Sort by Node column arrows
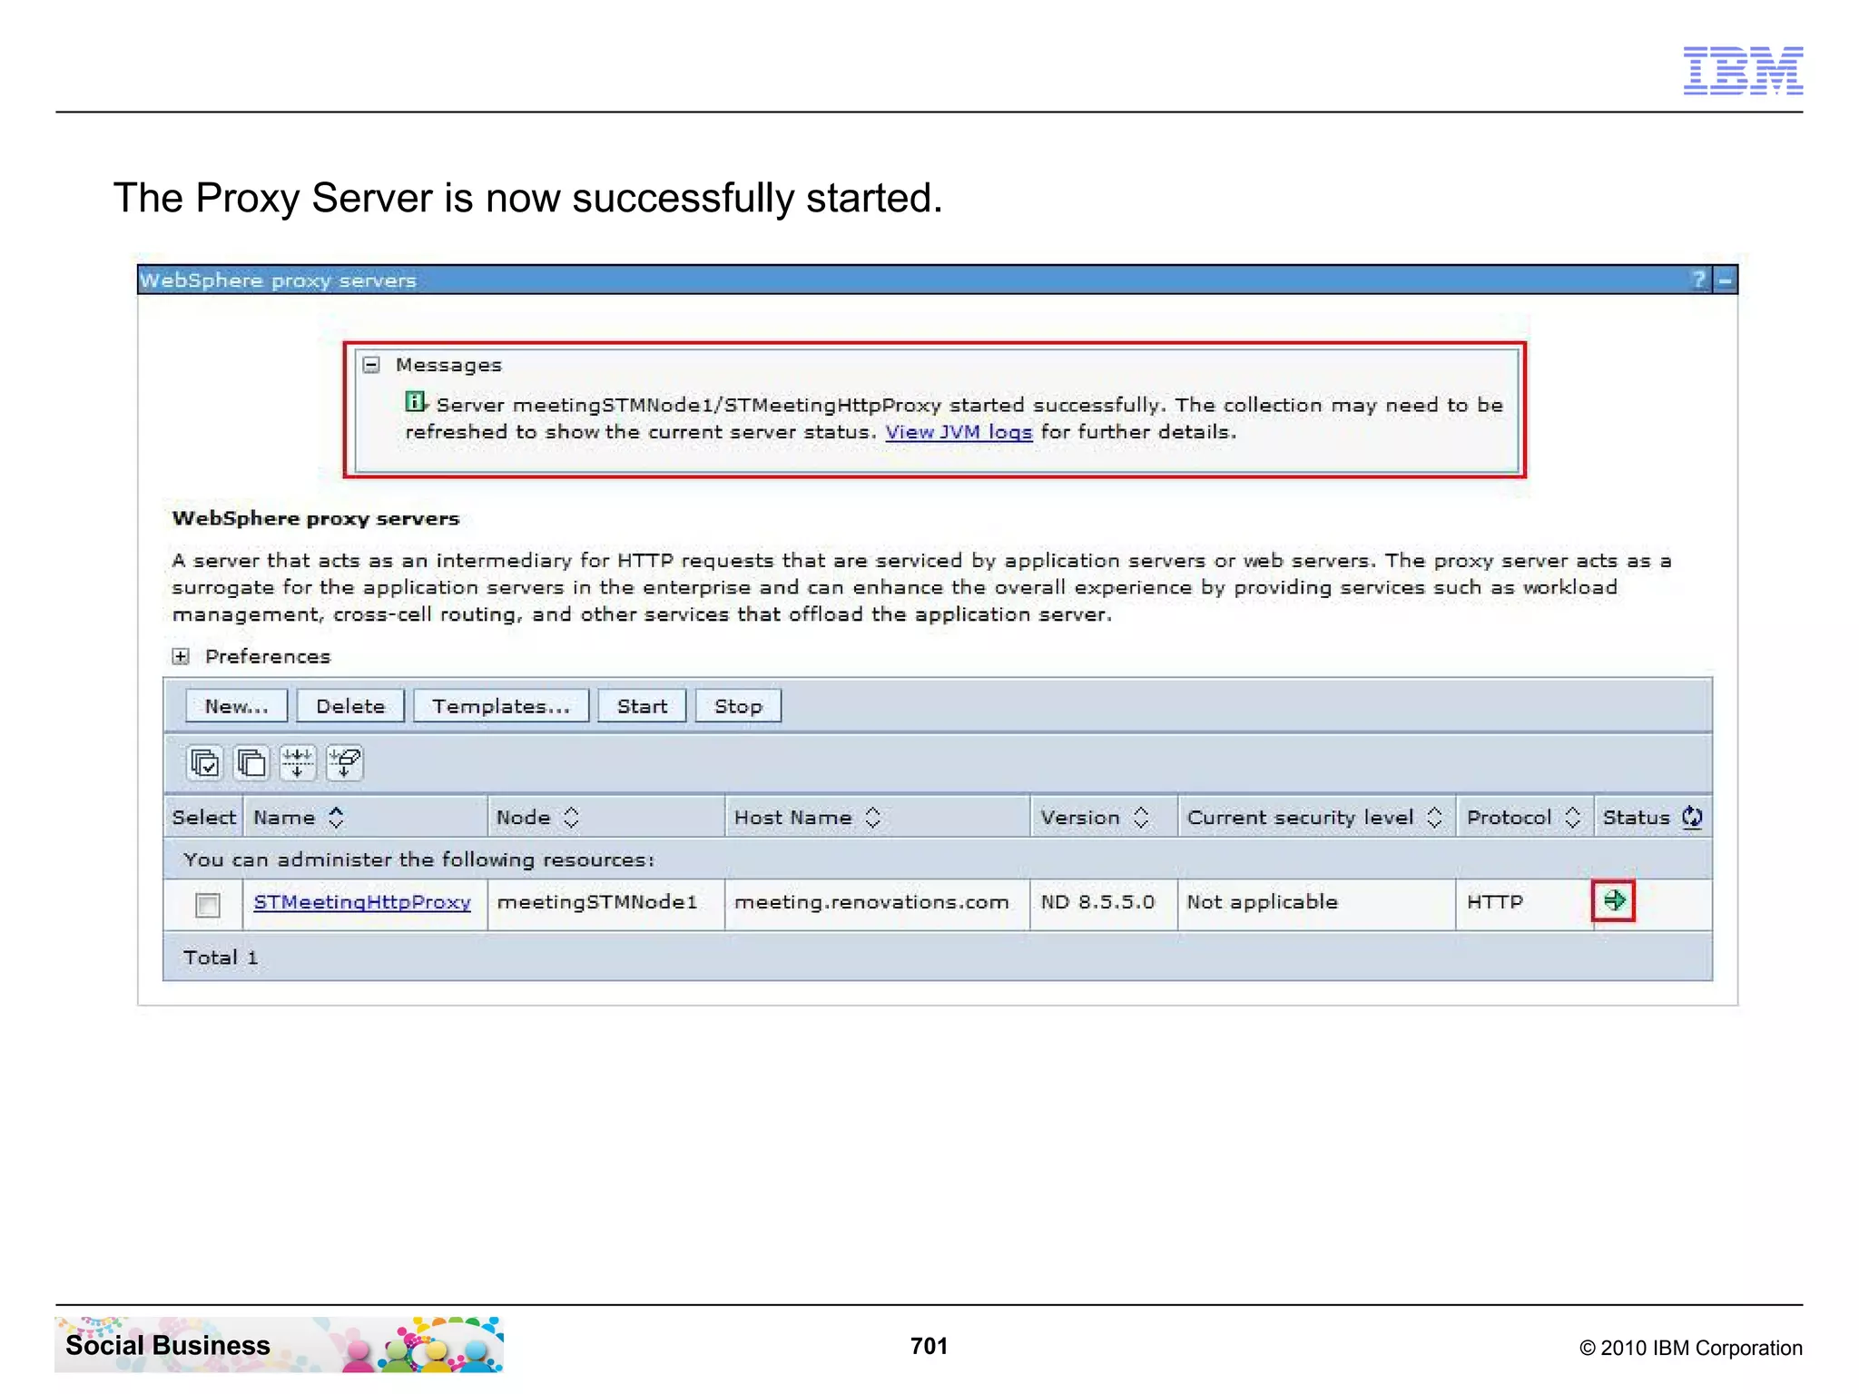 (571, 817)
